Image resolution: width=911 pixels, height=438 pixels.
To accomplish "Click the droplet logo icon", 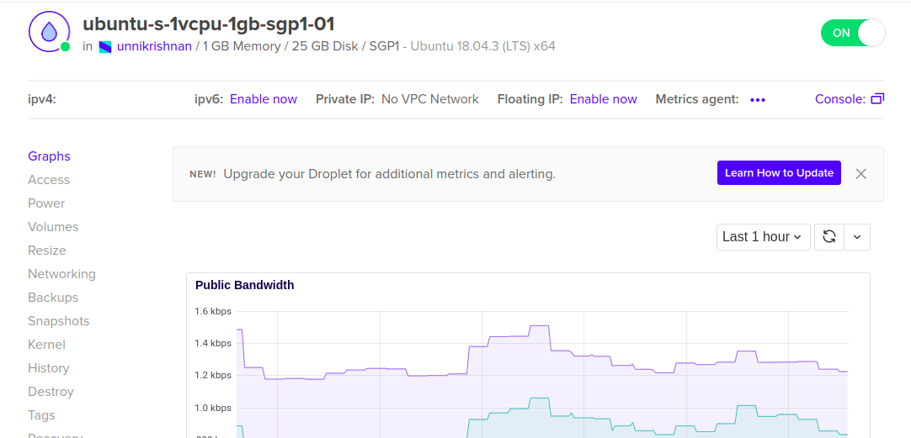I will [49, 33].
